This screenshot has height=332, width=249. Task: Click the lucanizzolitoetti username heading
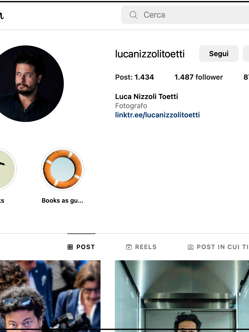[150, 54]
